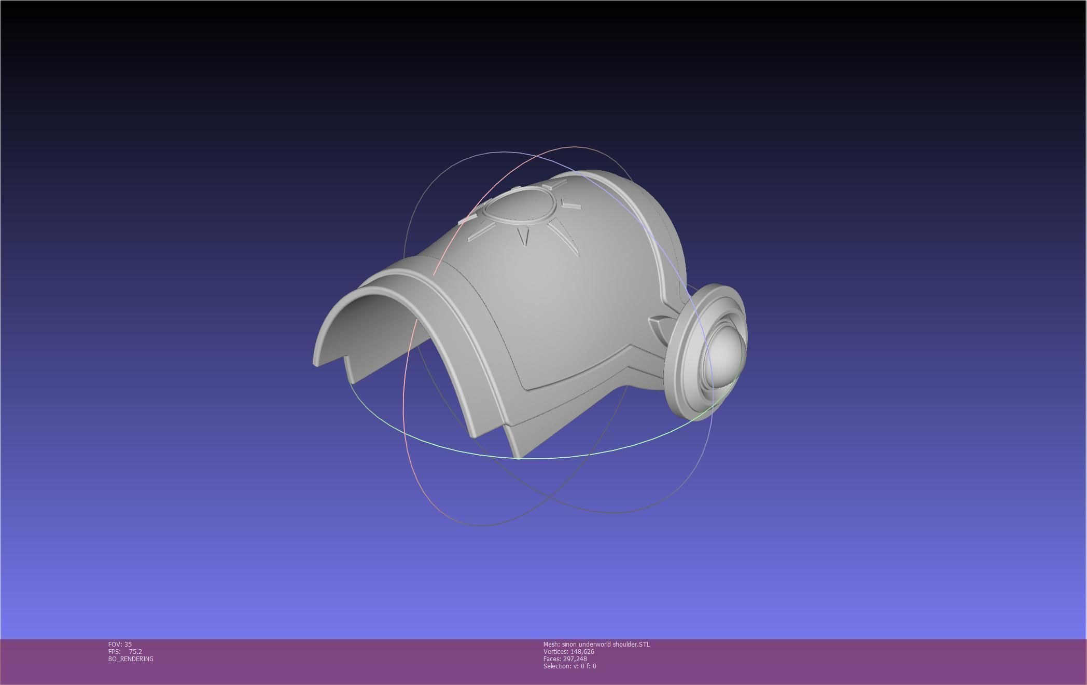Click the Faces: 297,248 text
This screenshot has height=685, width=1087.
coord(565,659)
